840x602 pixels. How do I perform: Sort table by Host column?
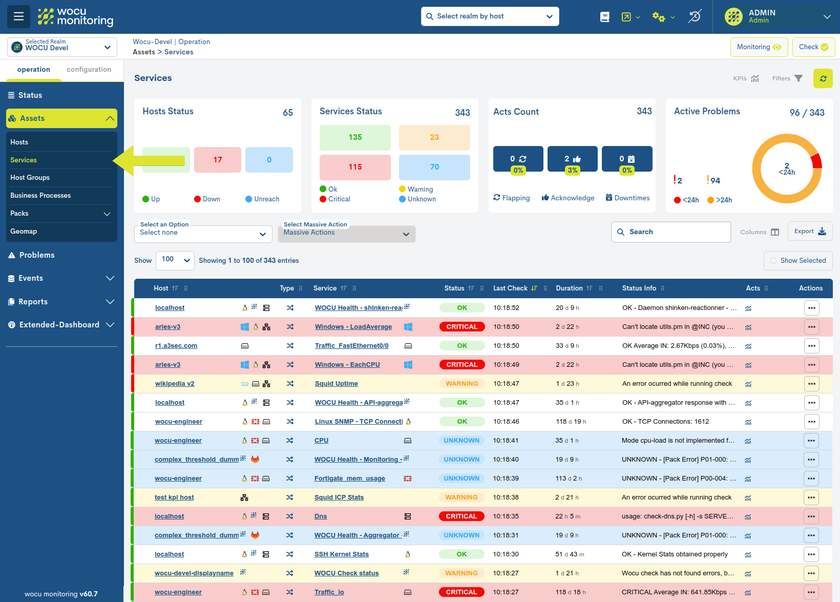[175, 288]
